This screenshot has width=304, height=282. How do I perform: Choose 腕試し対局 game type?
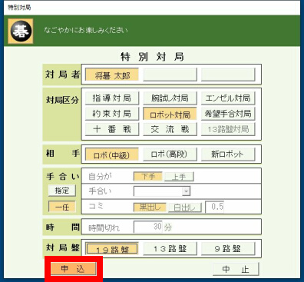tap(170, 98)
